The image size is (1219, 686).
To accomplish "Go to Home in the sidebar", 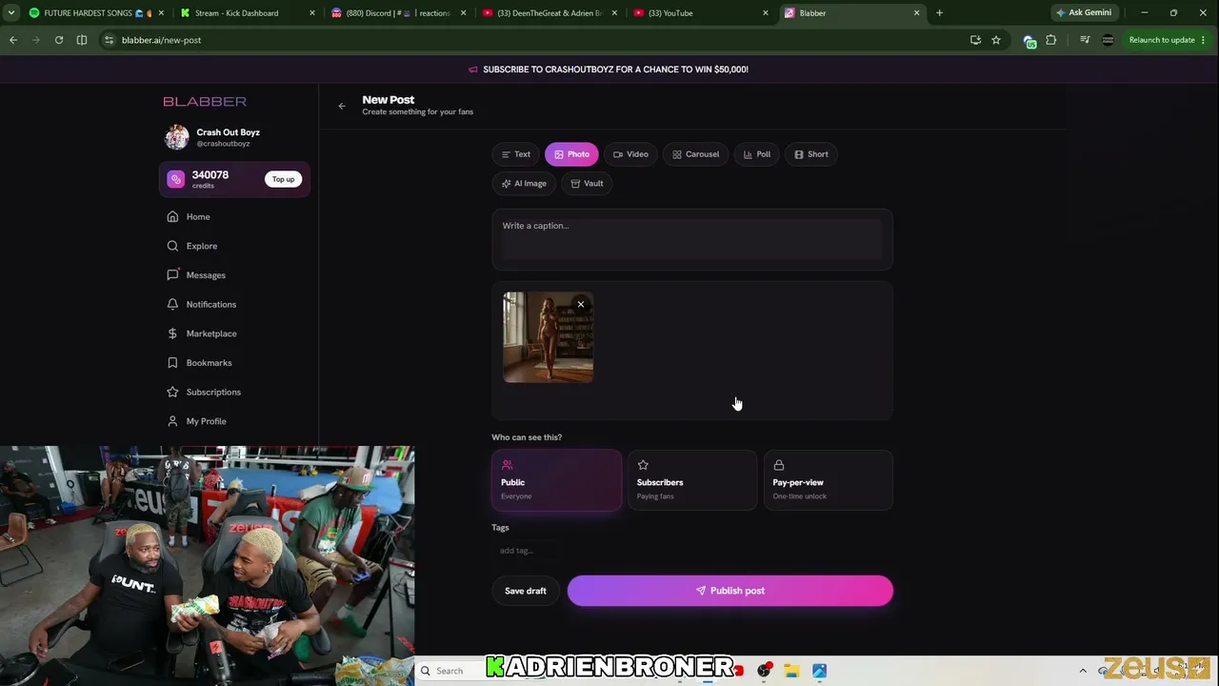I will coord(198,217).
